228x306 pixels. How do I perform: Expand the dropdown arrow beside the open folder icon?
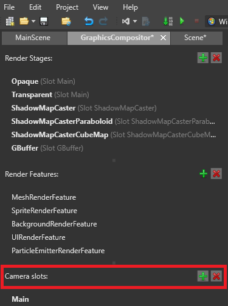click(x=33, y=21)
